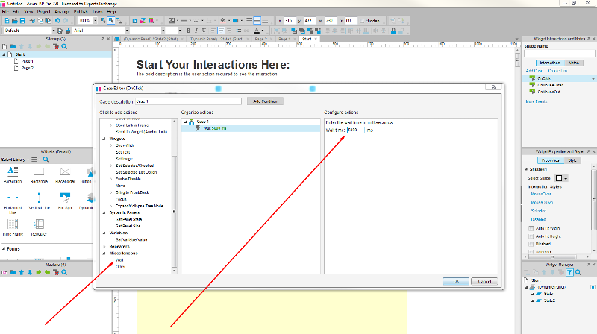Toggle the Selected checkbox in the Properties panel
The height and width of the screenshot is (334, 597).
coord(531,252)
